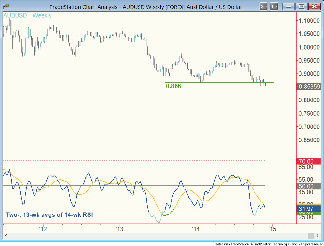Viewport: 324px width, 246px height.
Task: Click the left scroll arrow under chart
Action: pos(6,236)
